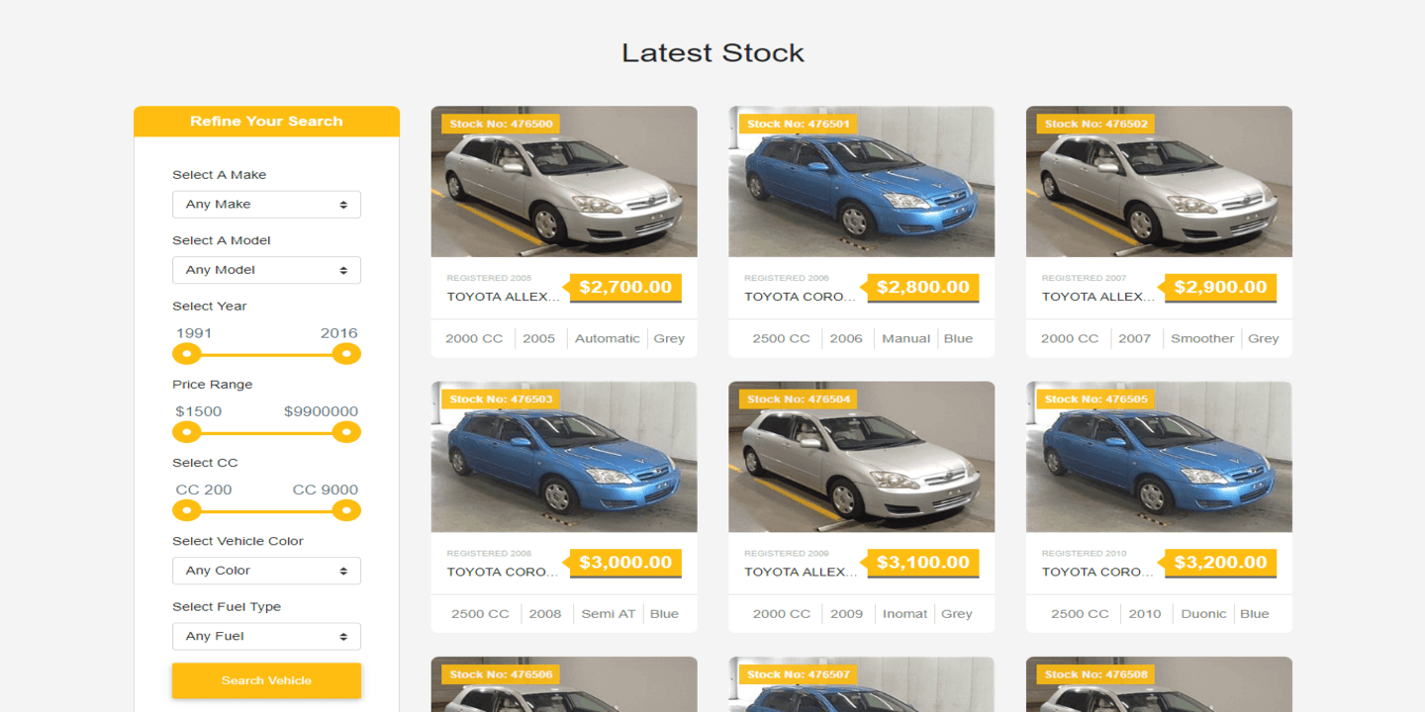Open the Any Model dropdown
This screenshot has width=1425, height=712.
266,270
